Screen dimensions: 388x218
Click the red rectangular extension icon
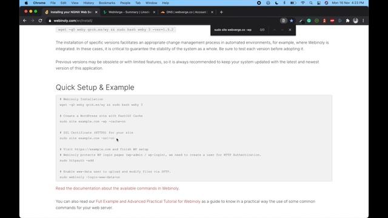click(x=332, y=21)
